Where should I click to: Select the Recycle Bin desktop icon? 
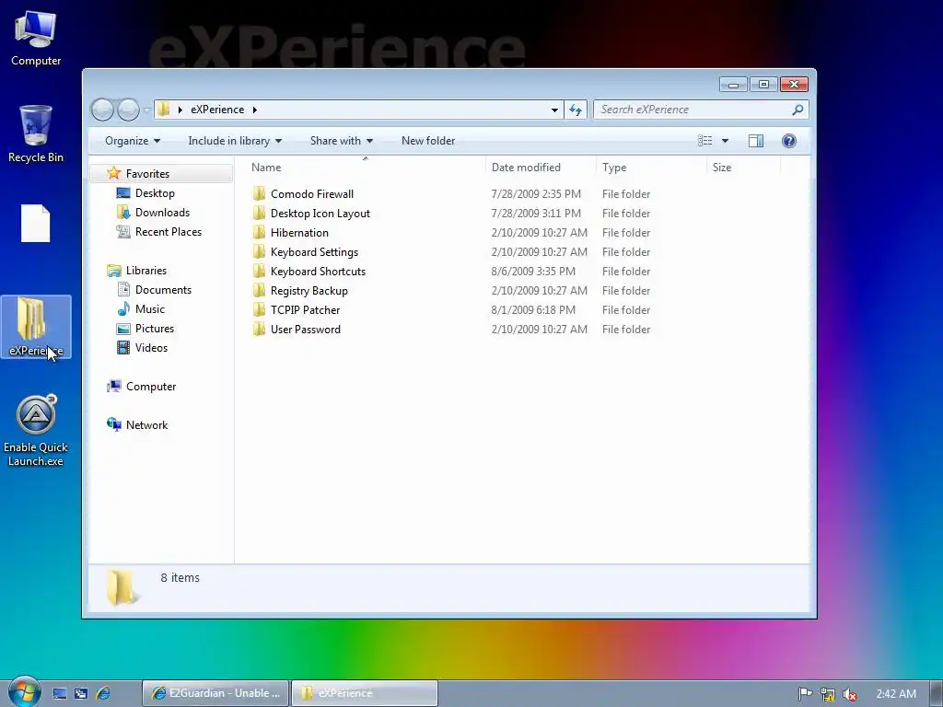pos(36,134)
